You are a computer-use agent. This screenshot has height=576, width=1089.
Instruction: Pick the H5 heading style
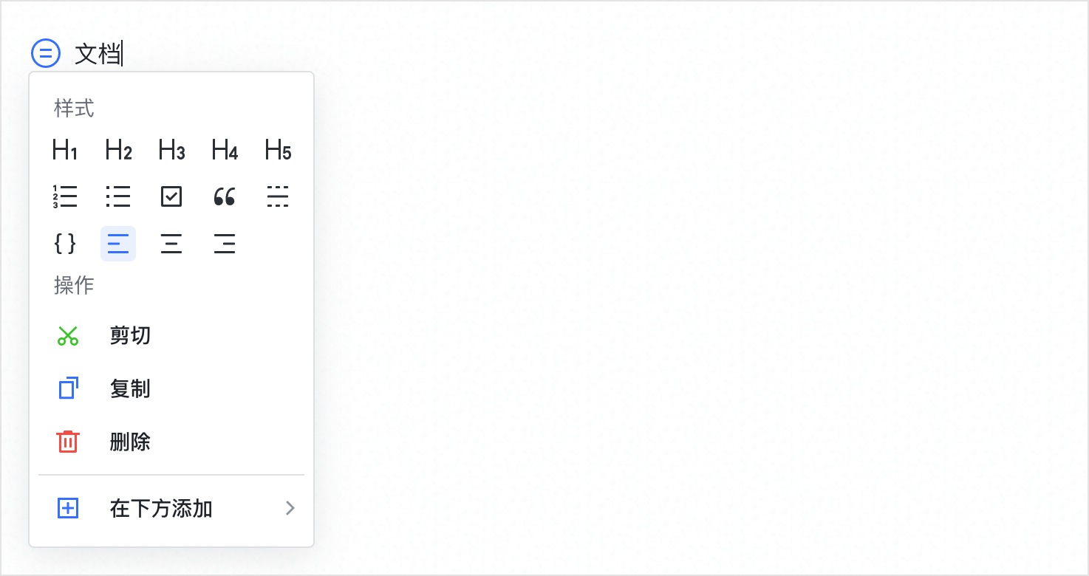[278, 151]
